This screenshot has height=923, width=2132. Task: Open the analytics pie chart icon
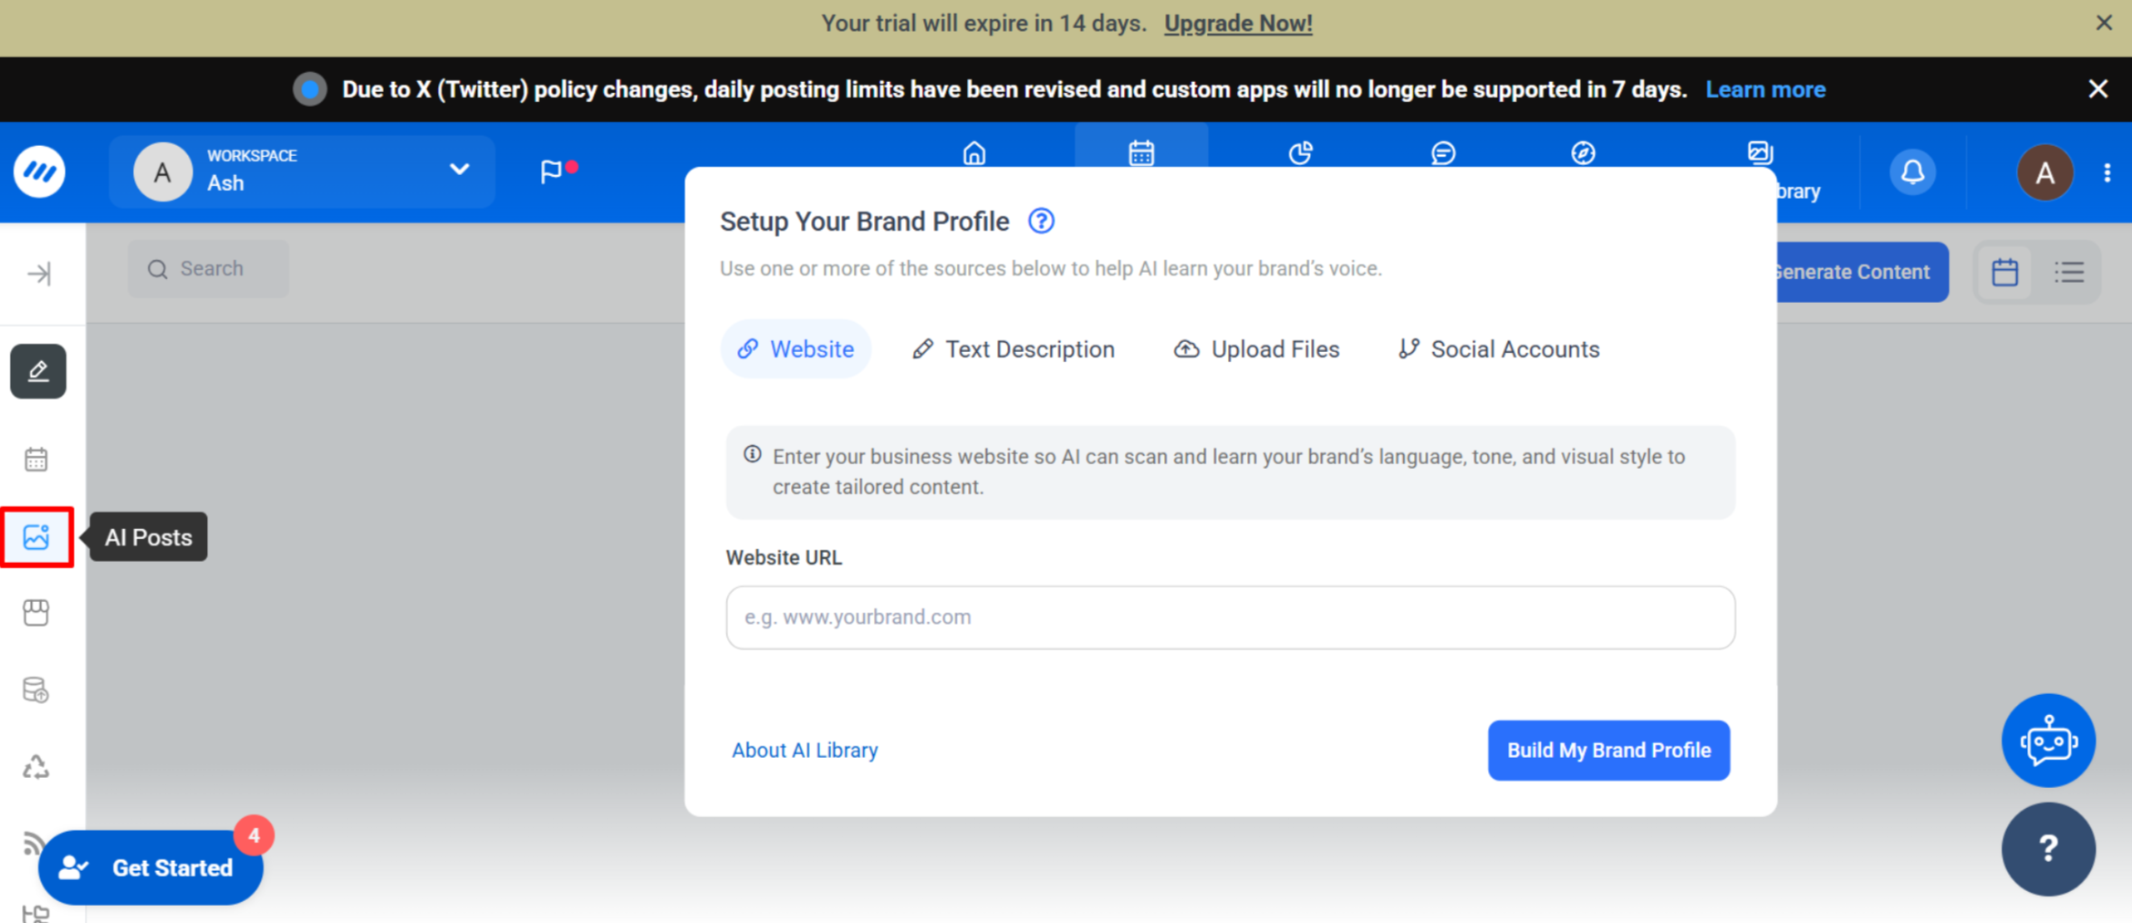click(1300, 152)
